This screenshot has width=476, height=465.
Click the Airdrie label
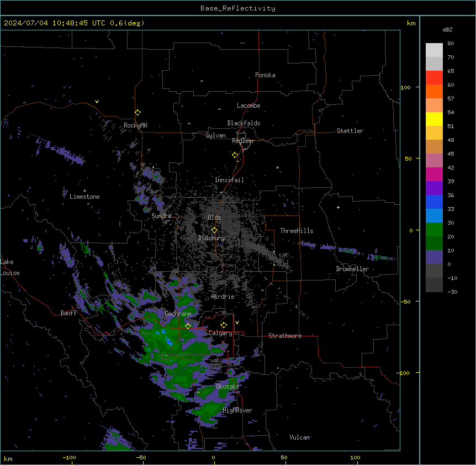tap(223, 297)
